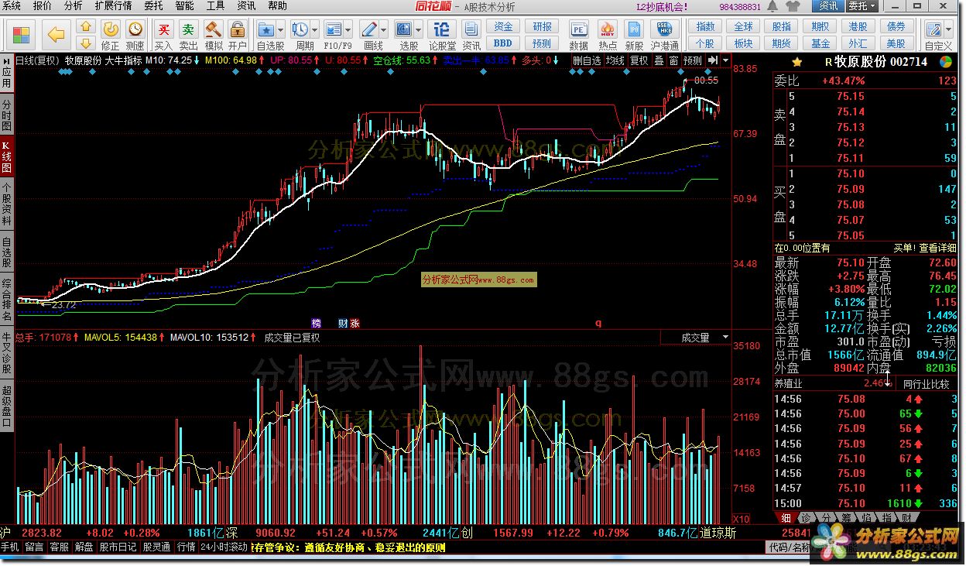
Task: Toggle the 均线 moving average display
Action: pyautogui.click(x=615, y=60)
